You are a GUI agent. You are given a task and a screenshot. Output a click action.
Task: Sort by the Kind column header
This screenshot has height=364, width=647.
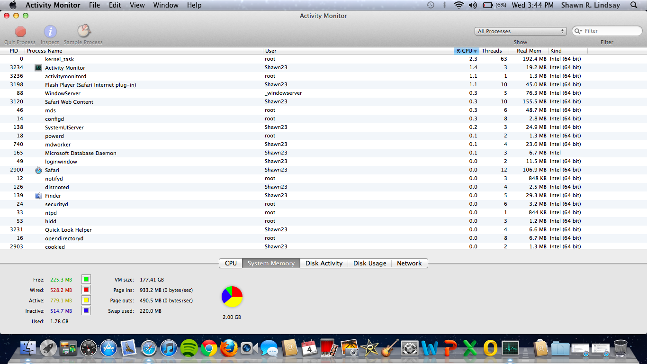568,51
